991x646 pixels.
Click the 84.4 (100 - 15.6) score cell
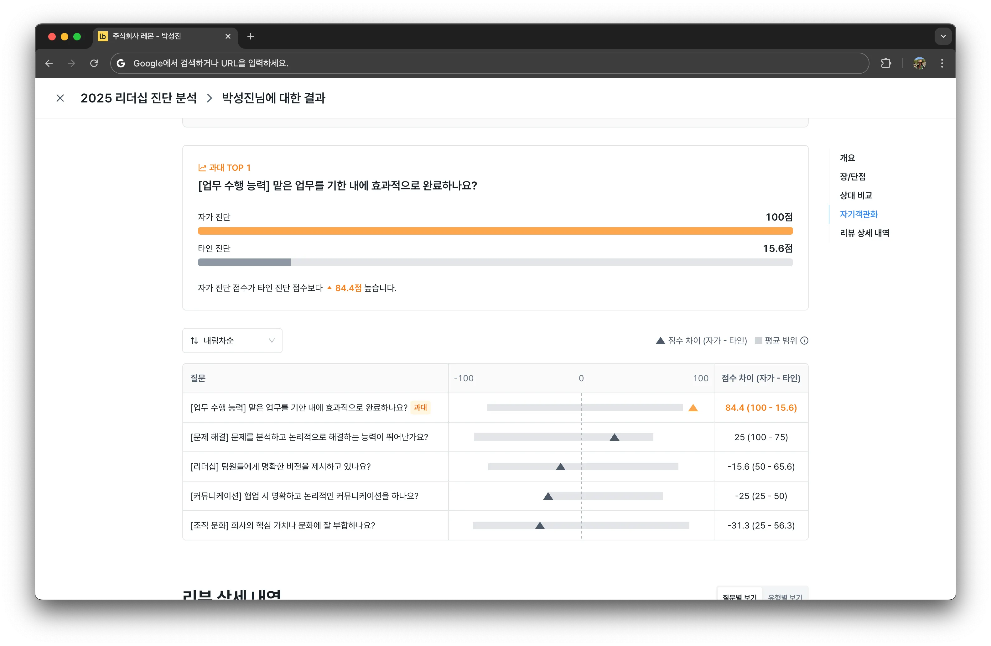tap(761, 408)
